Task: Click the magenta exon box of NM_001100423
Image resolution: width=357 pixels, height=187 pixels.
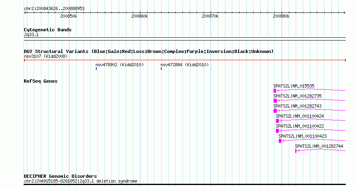Action: 280,141
